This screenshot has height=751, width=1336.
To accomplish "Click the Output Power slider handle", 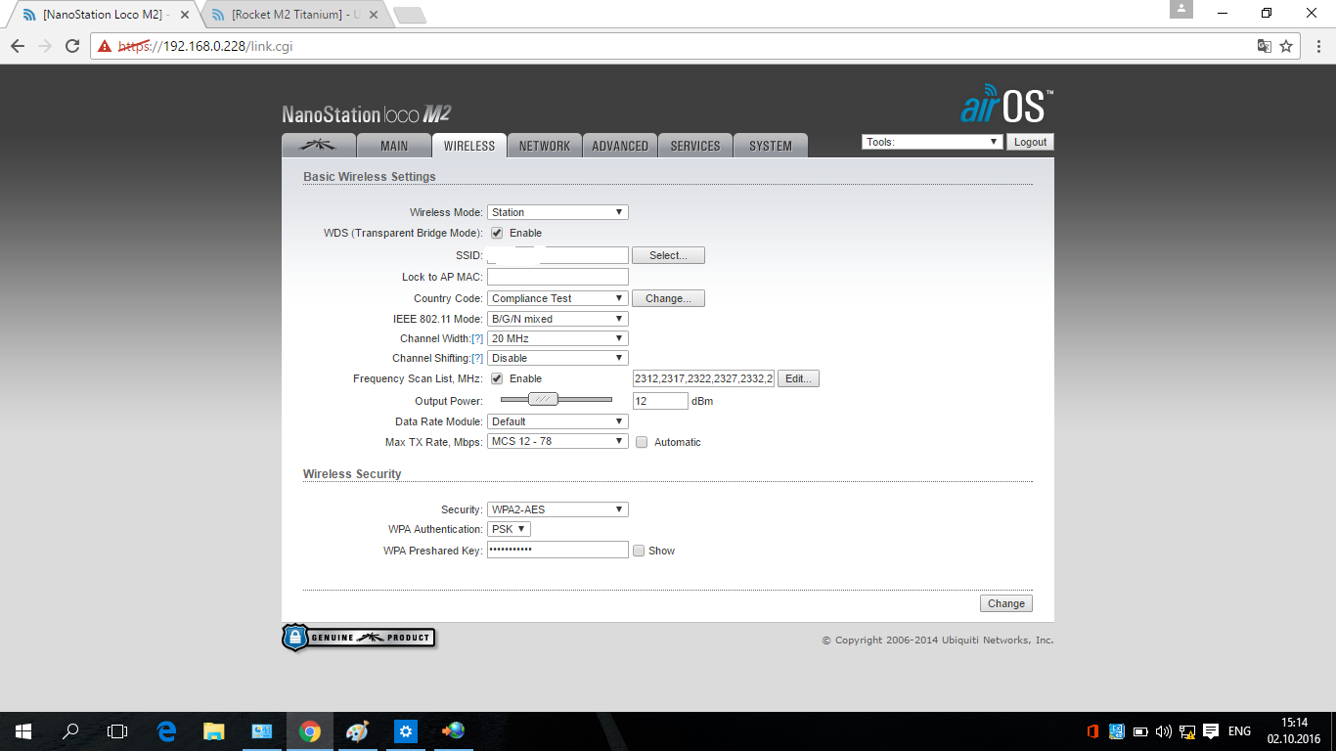I will pos(543,399).
